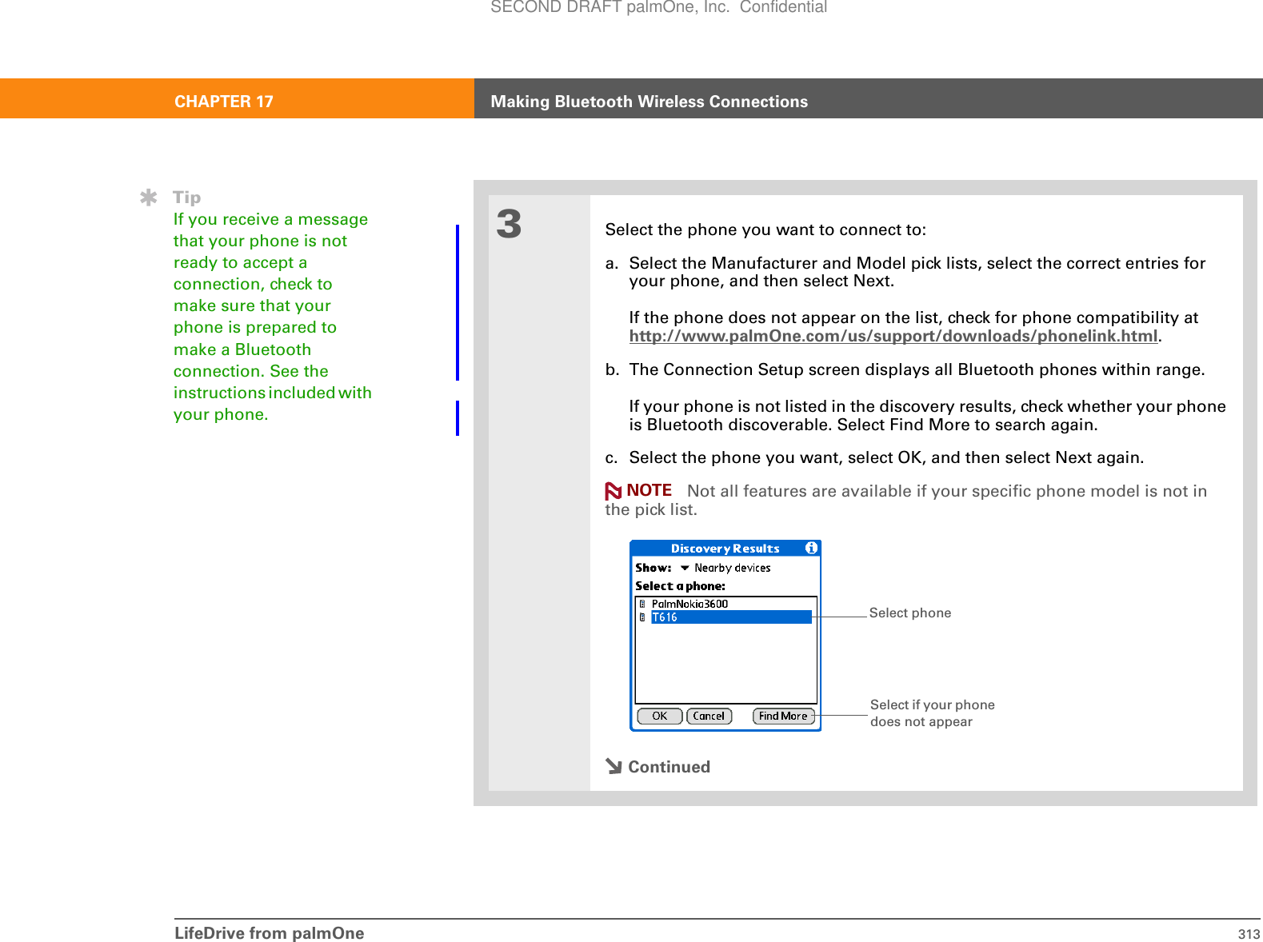The height and width of the screenshot is (942, 1263).
Task: Click the Select phone callout label
Action: point(910,613)
